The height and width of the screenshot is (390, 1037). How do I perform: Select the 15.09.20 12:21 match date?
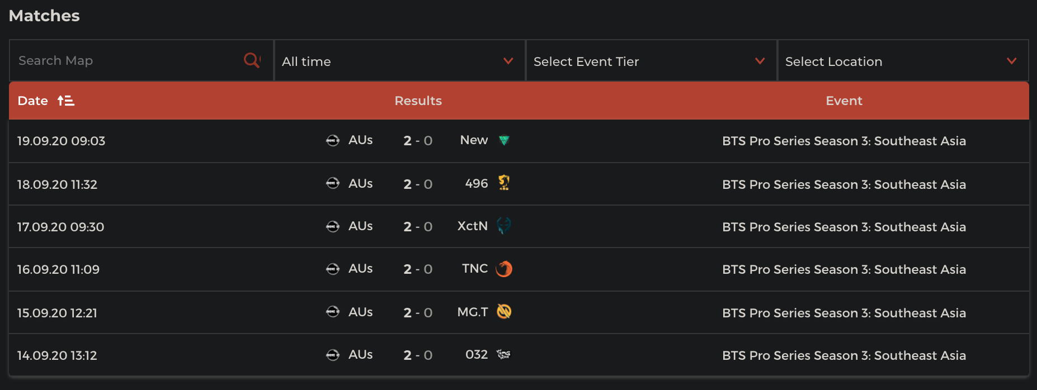(57, 313)
